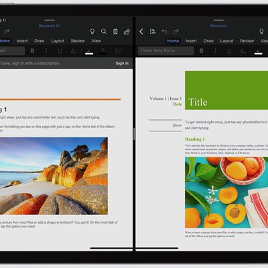Screen dimensions: 268x268
Task: Open the File menu icon in right window
Action: pos(153,31)
